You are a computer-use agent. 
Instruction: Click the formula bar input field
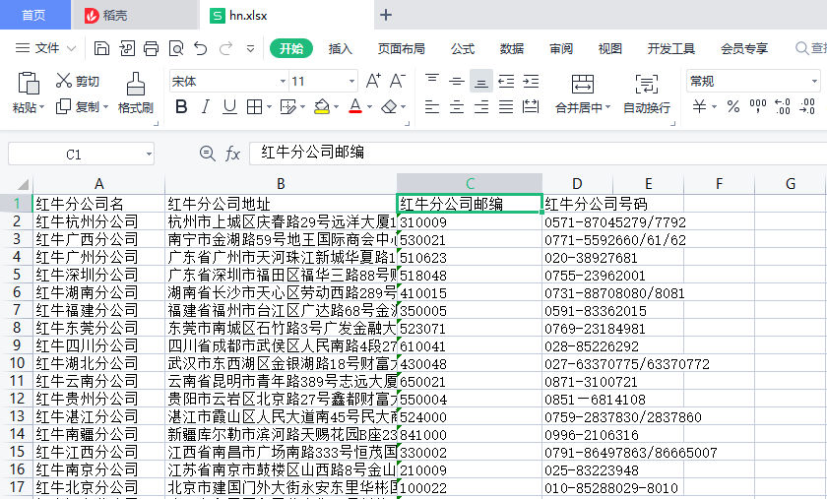coord(538,153)
